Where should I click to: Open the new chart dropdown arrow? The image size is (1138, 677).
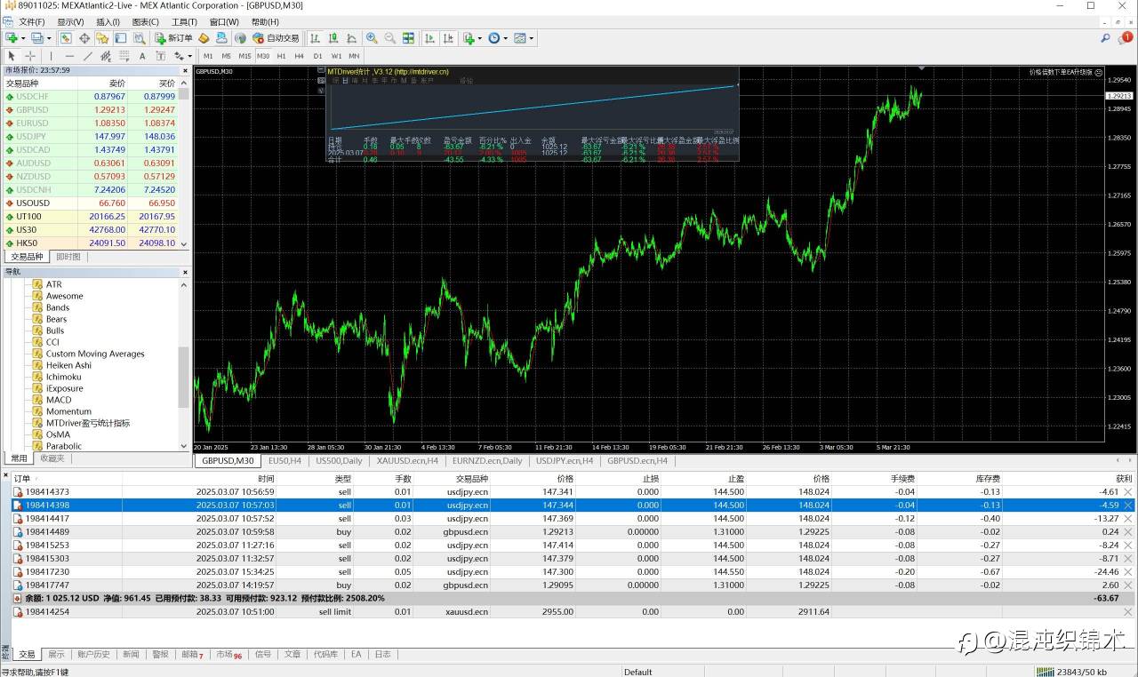coord(22,38)
